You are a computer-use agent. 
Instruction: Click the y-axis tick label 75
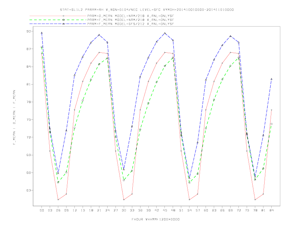coord(28,120)
